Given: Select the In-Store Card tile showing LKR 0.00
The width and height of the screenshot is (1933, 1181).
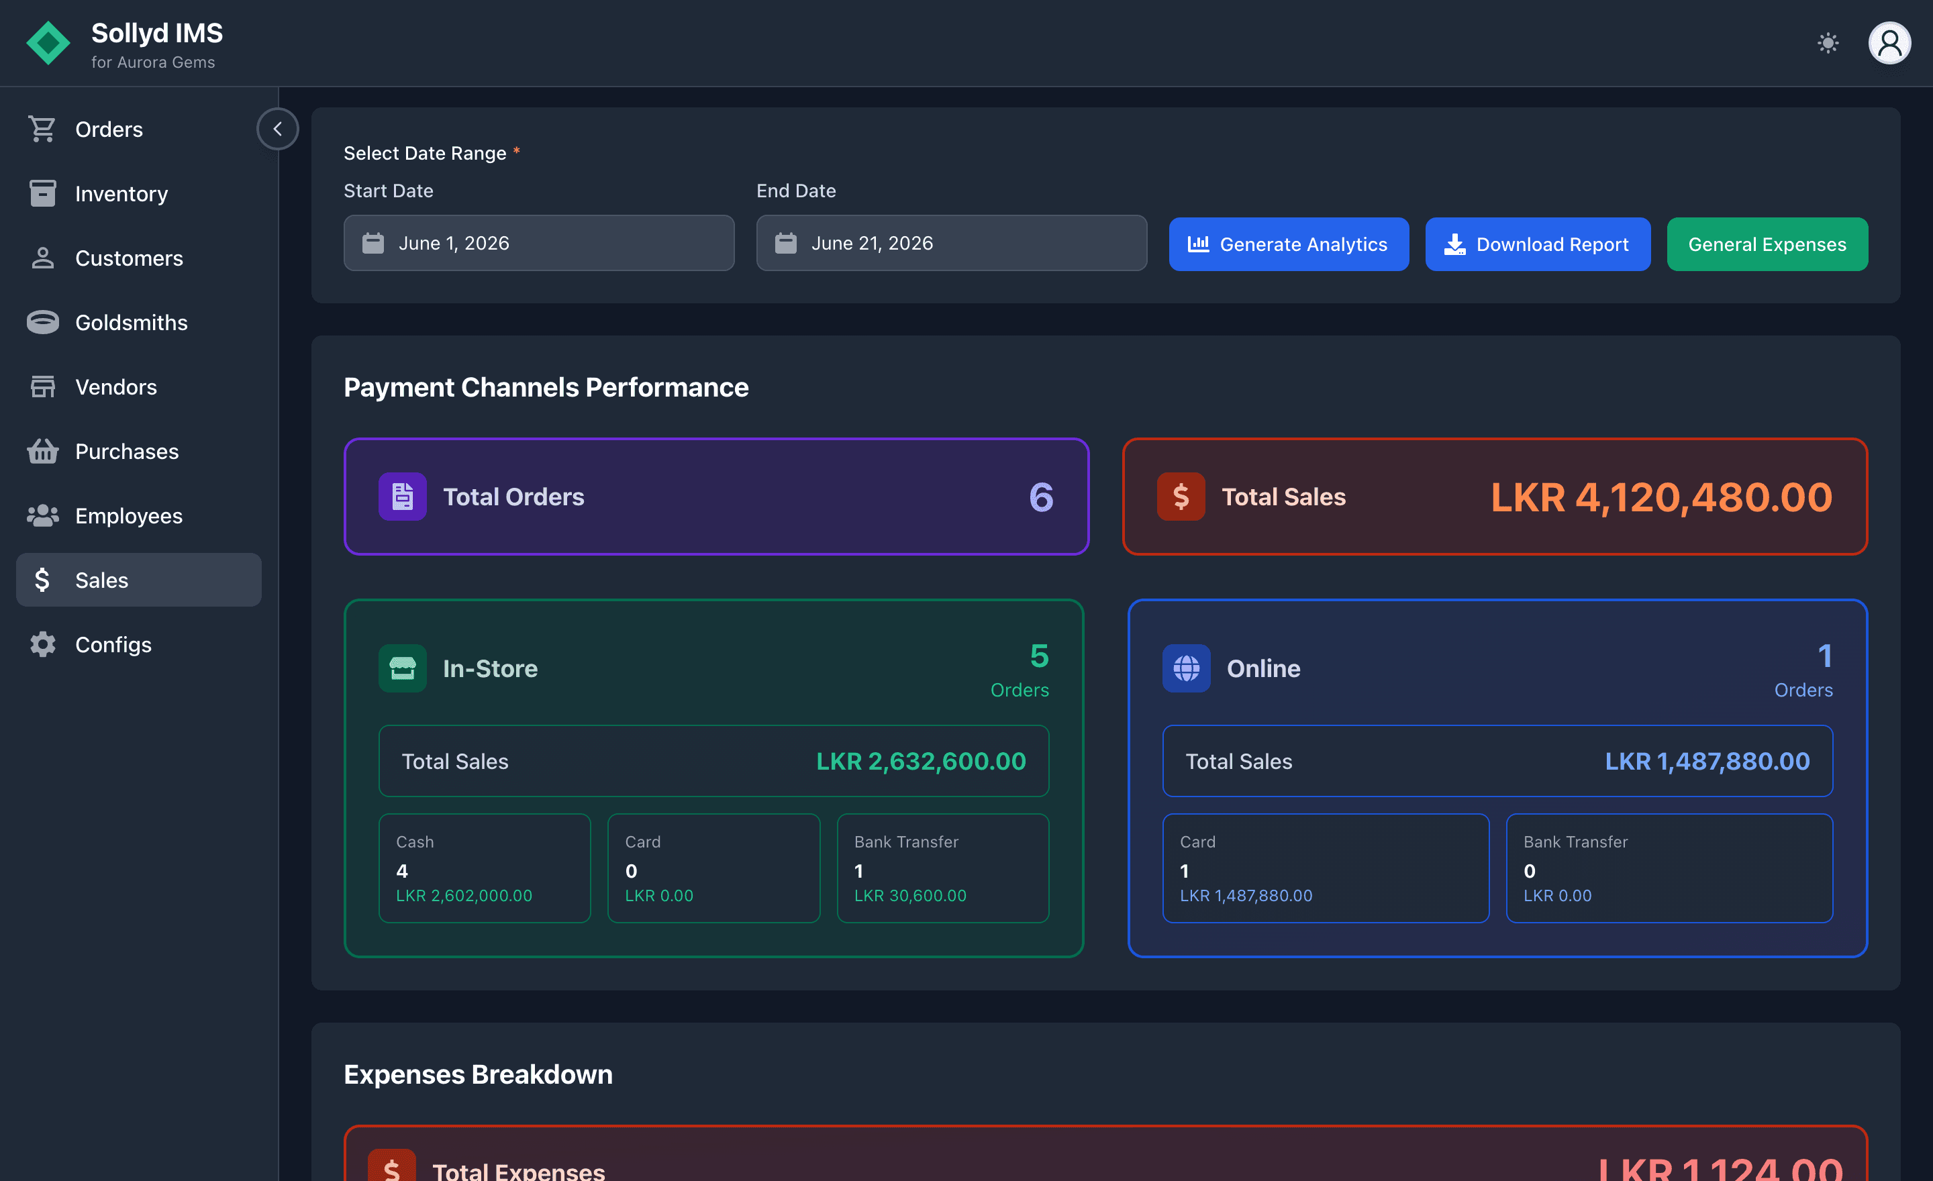Looking at the screenshot, I should pyautogui.click(x=714, y=868).
